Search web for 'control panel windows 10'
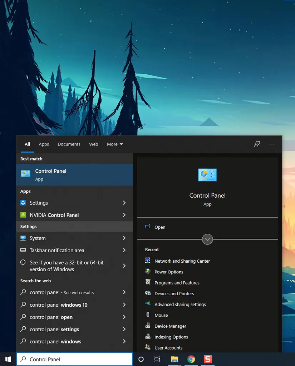The height and width of the screenshot is (366, 295). 59,305
